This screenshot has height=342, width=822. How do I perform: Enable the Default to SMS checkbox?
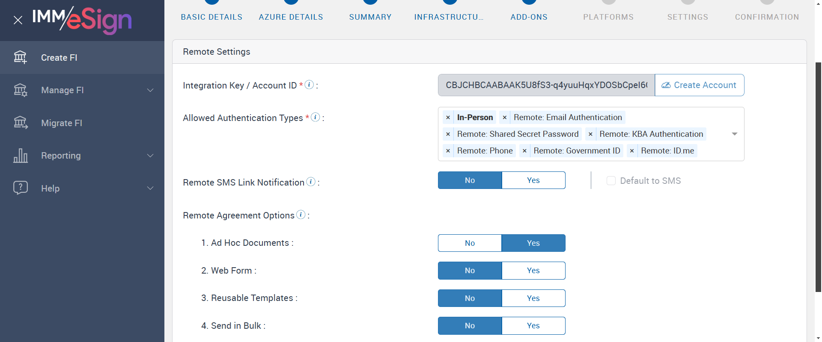pyautogui.click(x=611, y=181)
